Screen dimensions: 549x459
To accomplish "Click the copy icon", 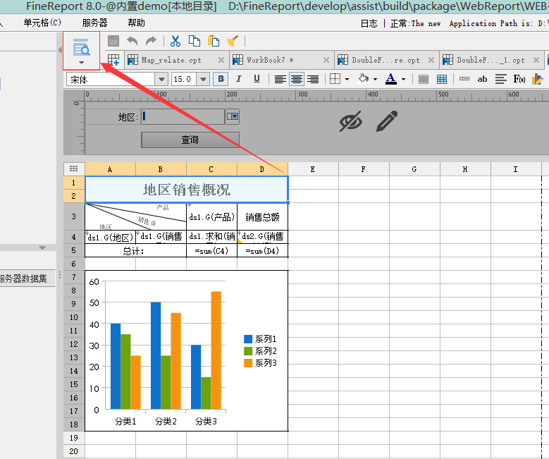I will pos(195,41).
